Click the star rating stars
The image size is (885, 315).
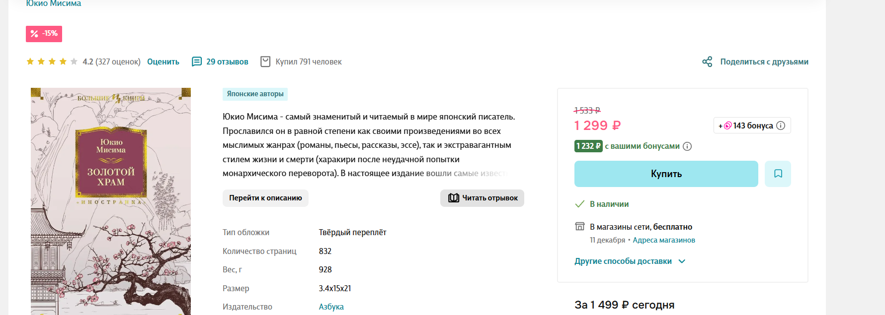[x=52, y=62]
